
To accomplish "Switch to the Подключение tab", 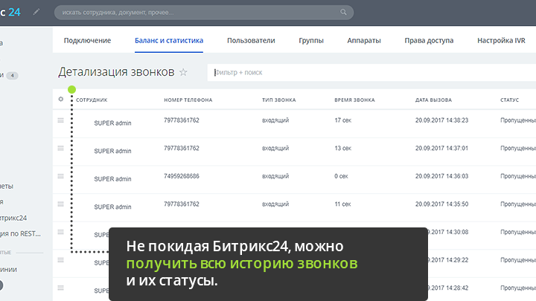I will 87,41.
